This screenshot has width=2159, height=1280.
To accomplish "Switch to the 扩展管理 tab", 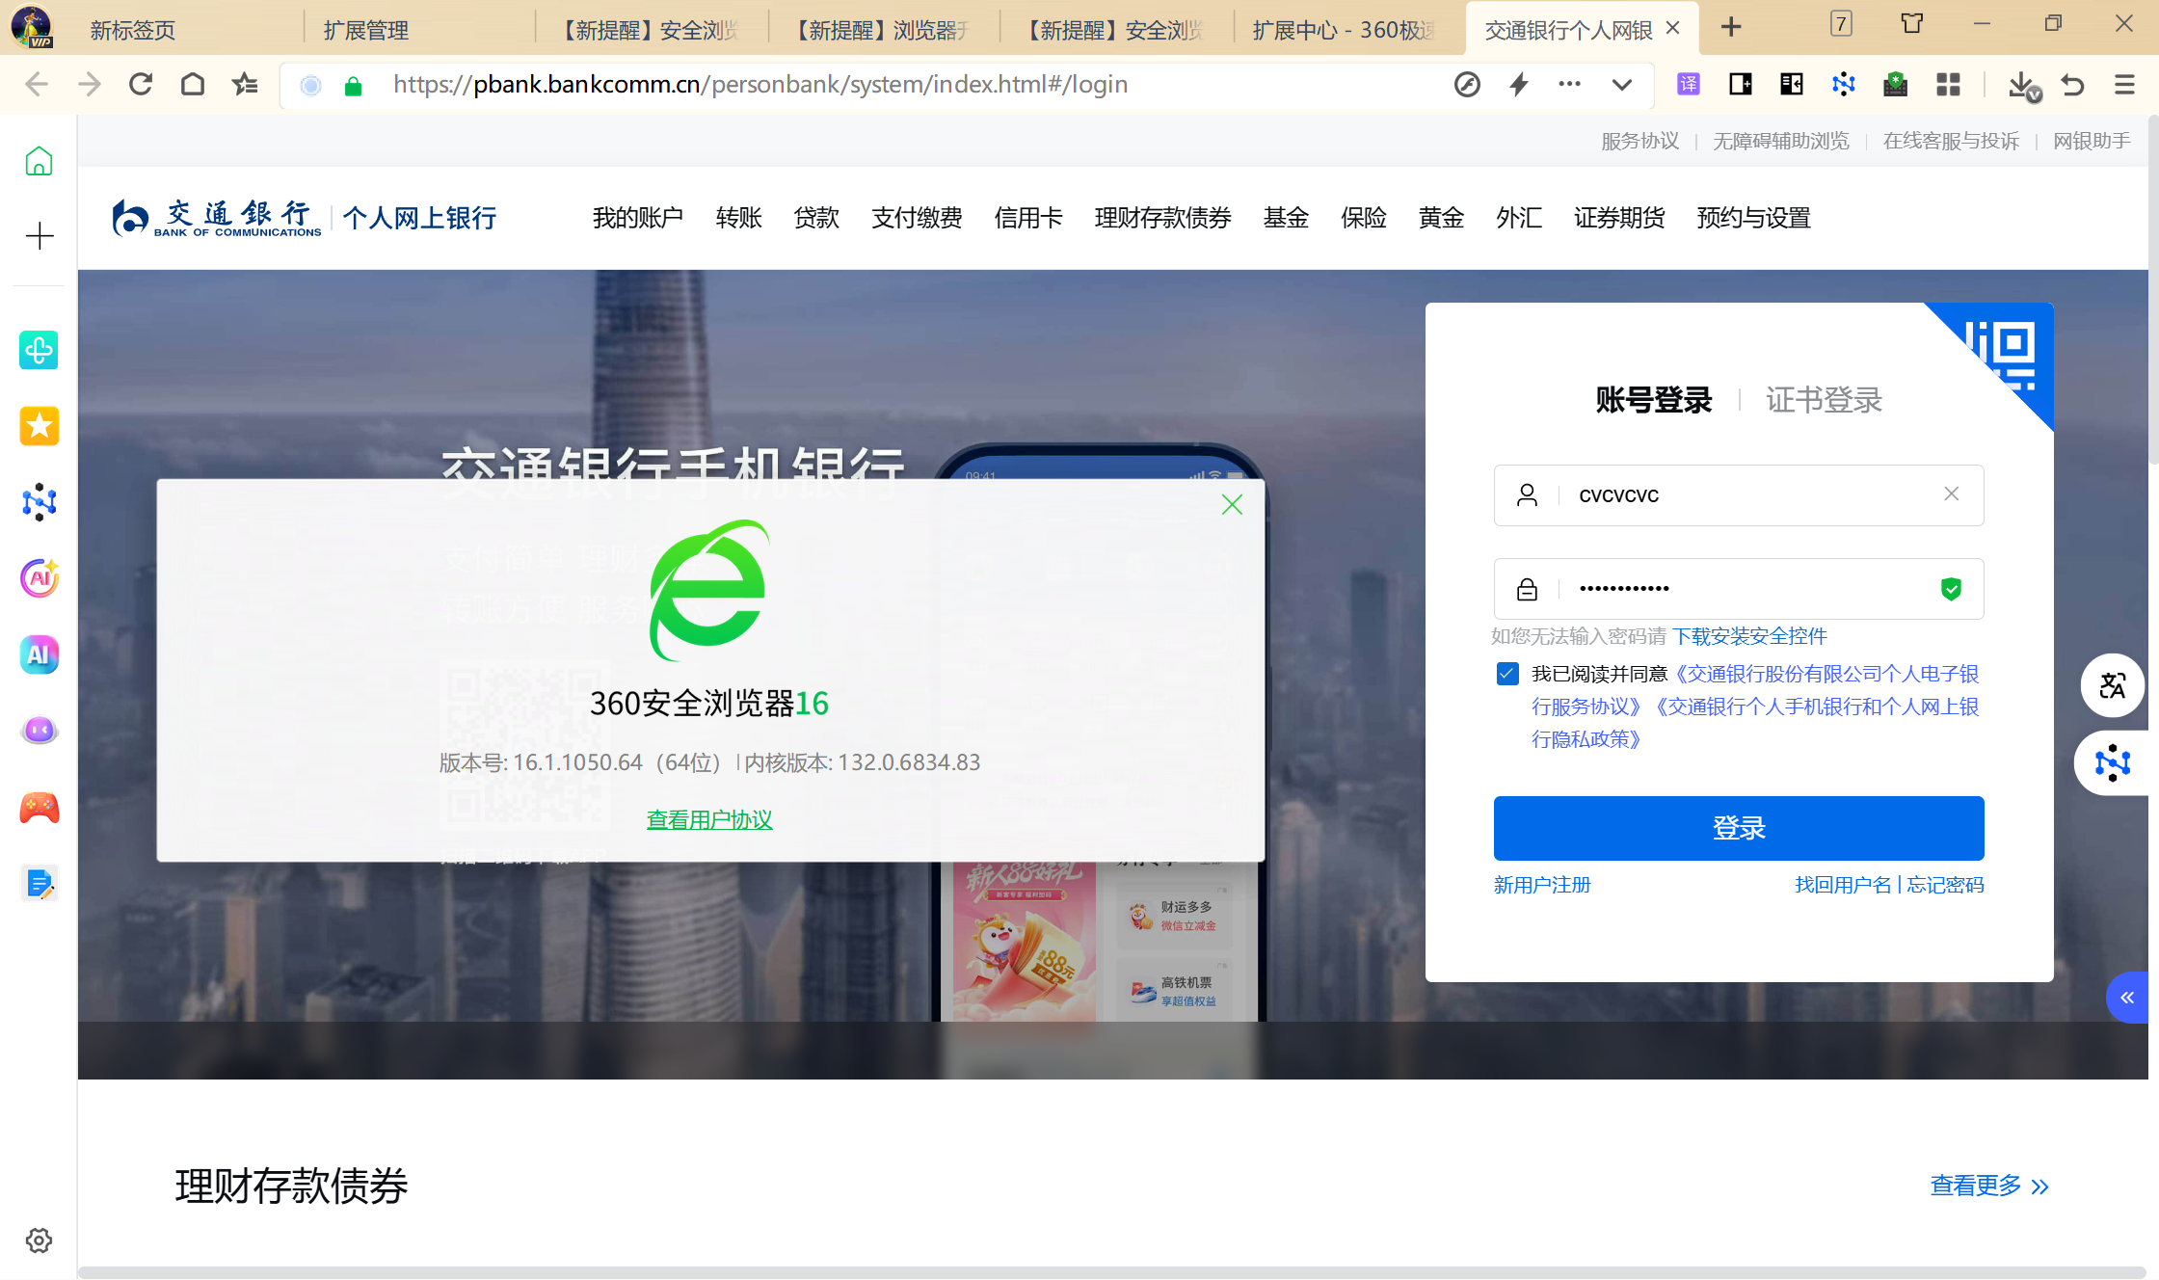I will (x=366, y=30).
